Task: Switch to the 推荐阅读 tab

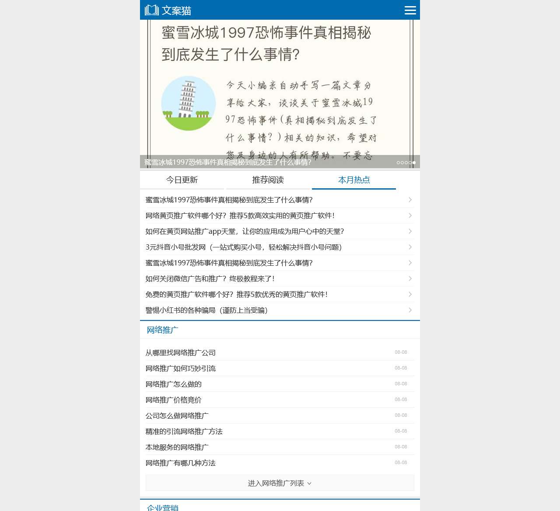Action: pyautogui.click(x=268, y=180)
